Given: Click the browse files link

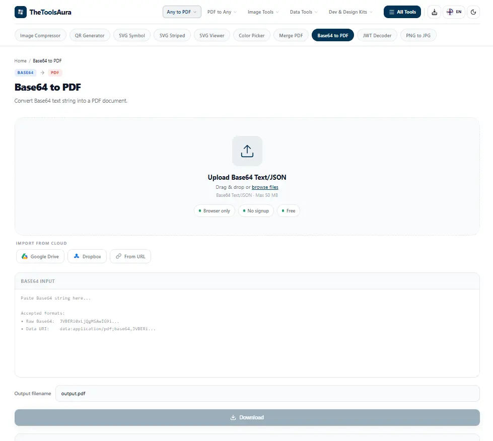Looking at the screenshot, I should pyautogui.click(x=265, y=187).
